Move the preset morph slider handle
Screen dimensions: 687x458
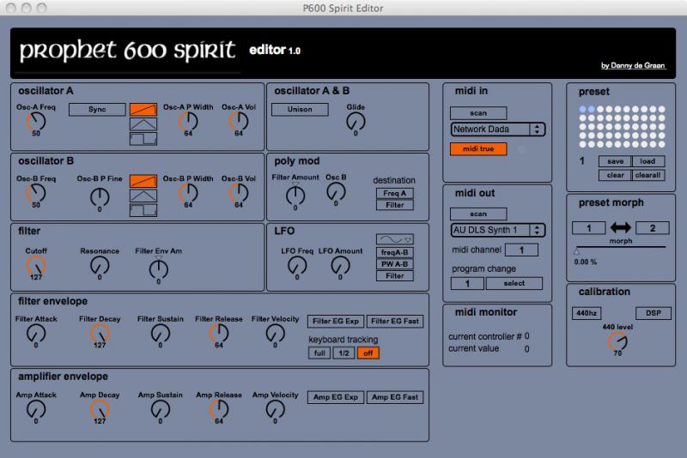[576, 250]
